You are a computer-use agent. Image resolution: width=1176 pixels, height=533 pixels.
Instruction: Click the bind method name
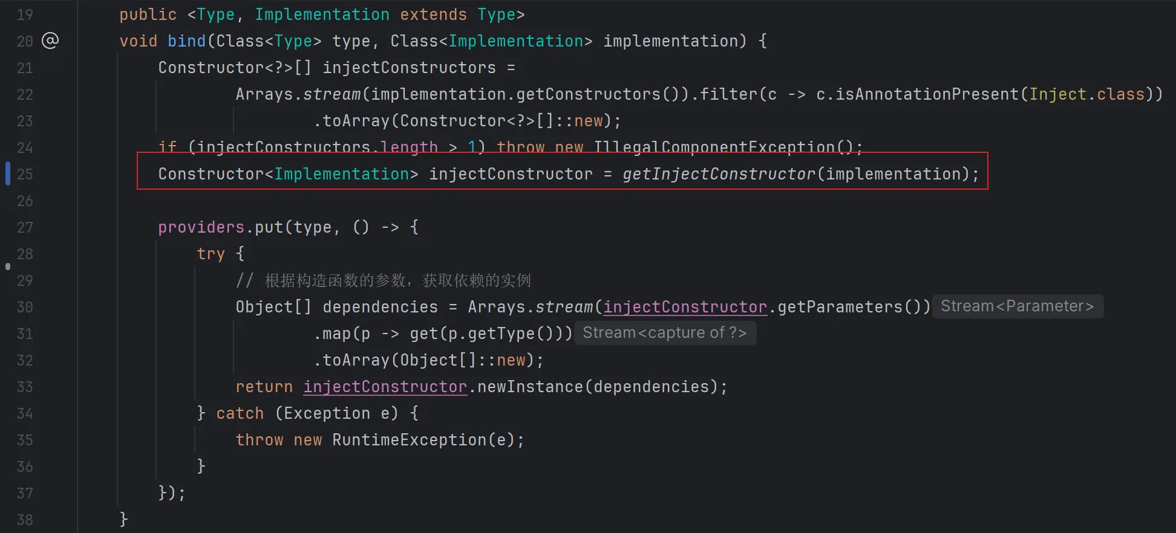click(x=186, y=41)
